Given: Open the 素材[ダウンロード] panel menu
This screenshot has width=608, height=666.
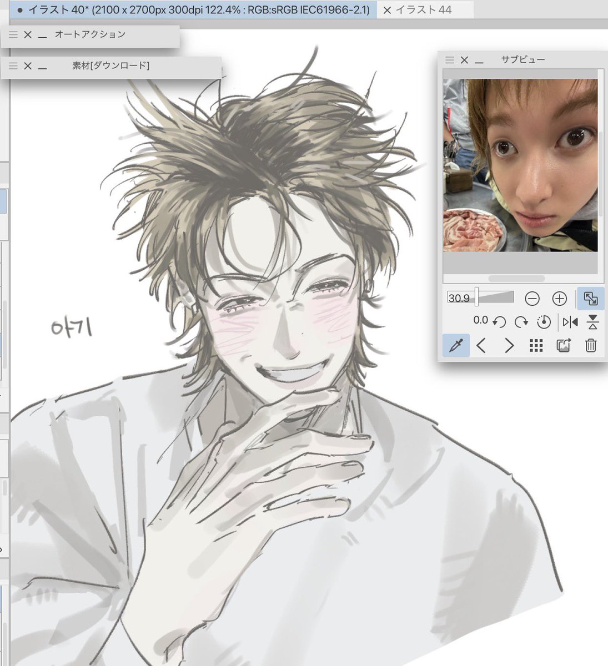Looking at the screenshot, I should coord(13,66).
